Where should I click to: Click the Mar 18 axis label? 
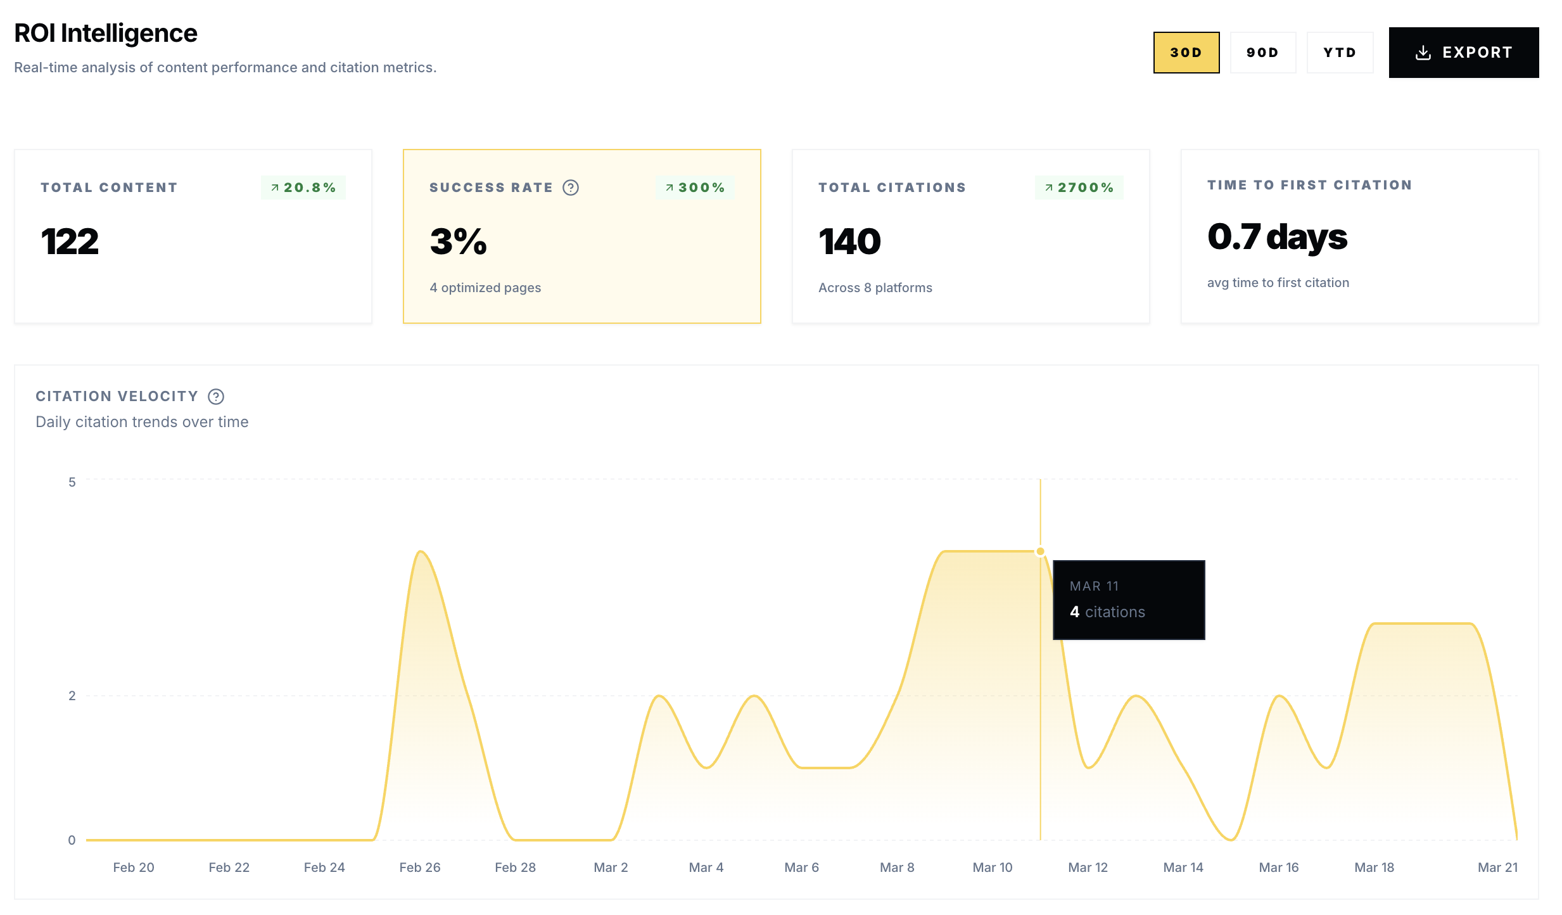tap(1374, 867)
